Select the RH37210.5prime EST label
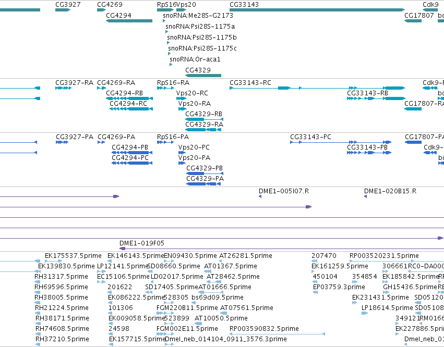Screen dimensions: 444x347 coord(62,339)
